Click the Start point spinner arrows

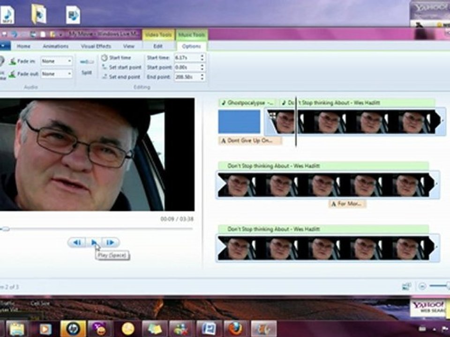tap(202, 67)
